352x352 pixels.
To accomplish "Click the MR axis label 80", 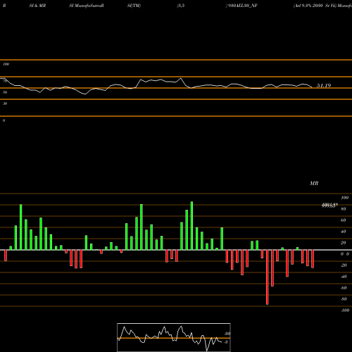I will [x=344, y=209].
